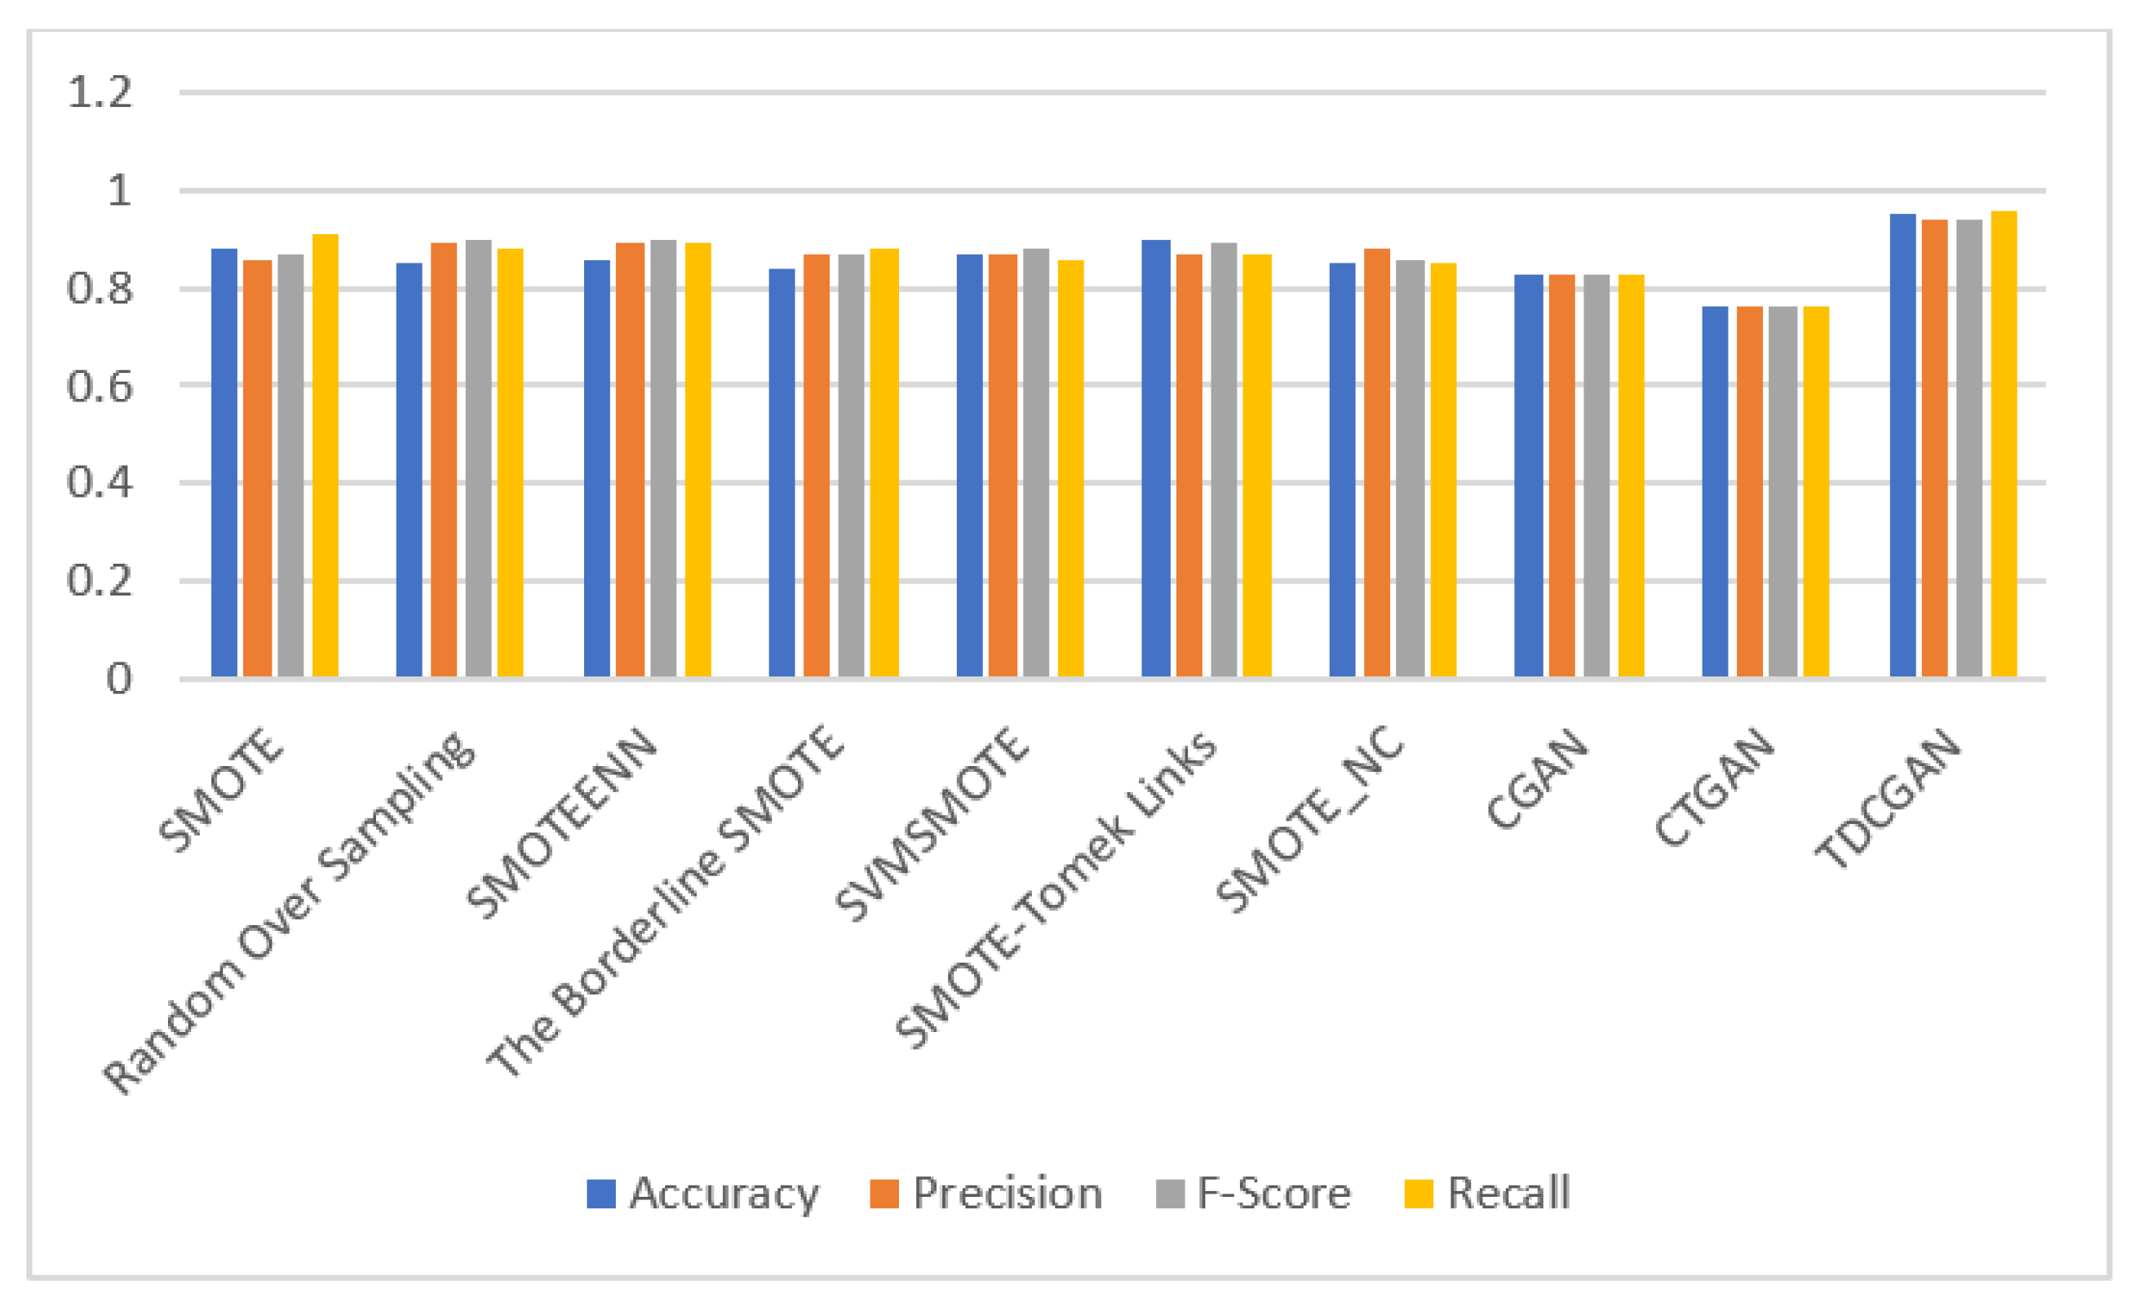Select the SVMSMOTE category label
The width and height of the screenshot is (2139, 1298).
[x=932, y=823]
